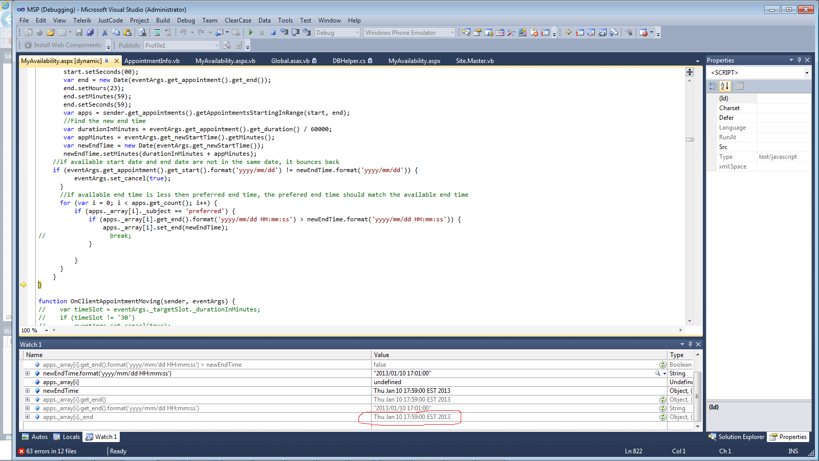Continue debugging with the green play icon
The image size is (819, 461).
[x=250, y=32]
